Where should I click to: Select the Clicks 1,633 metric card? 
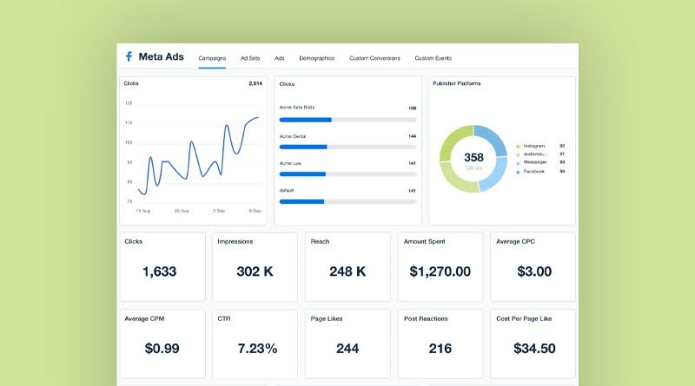click(x=162, y=266)
